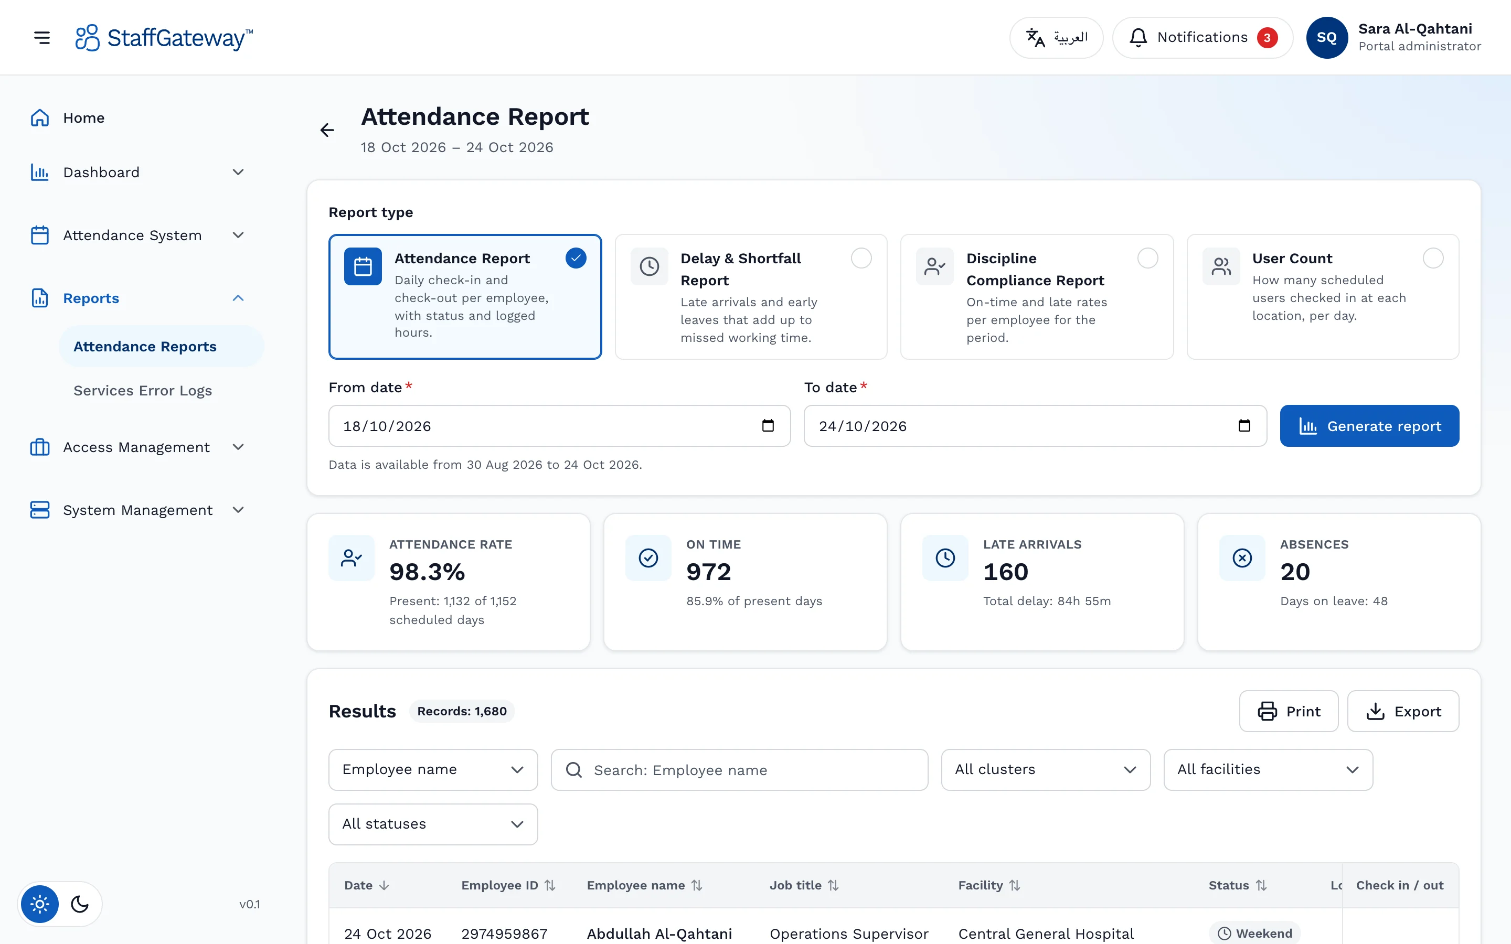Sort by Job title arrows icon

[x=833, y=885]
